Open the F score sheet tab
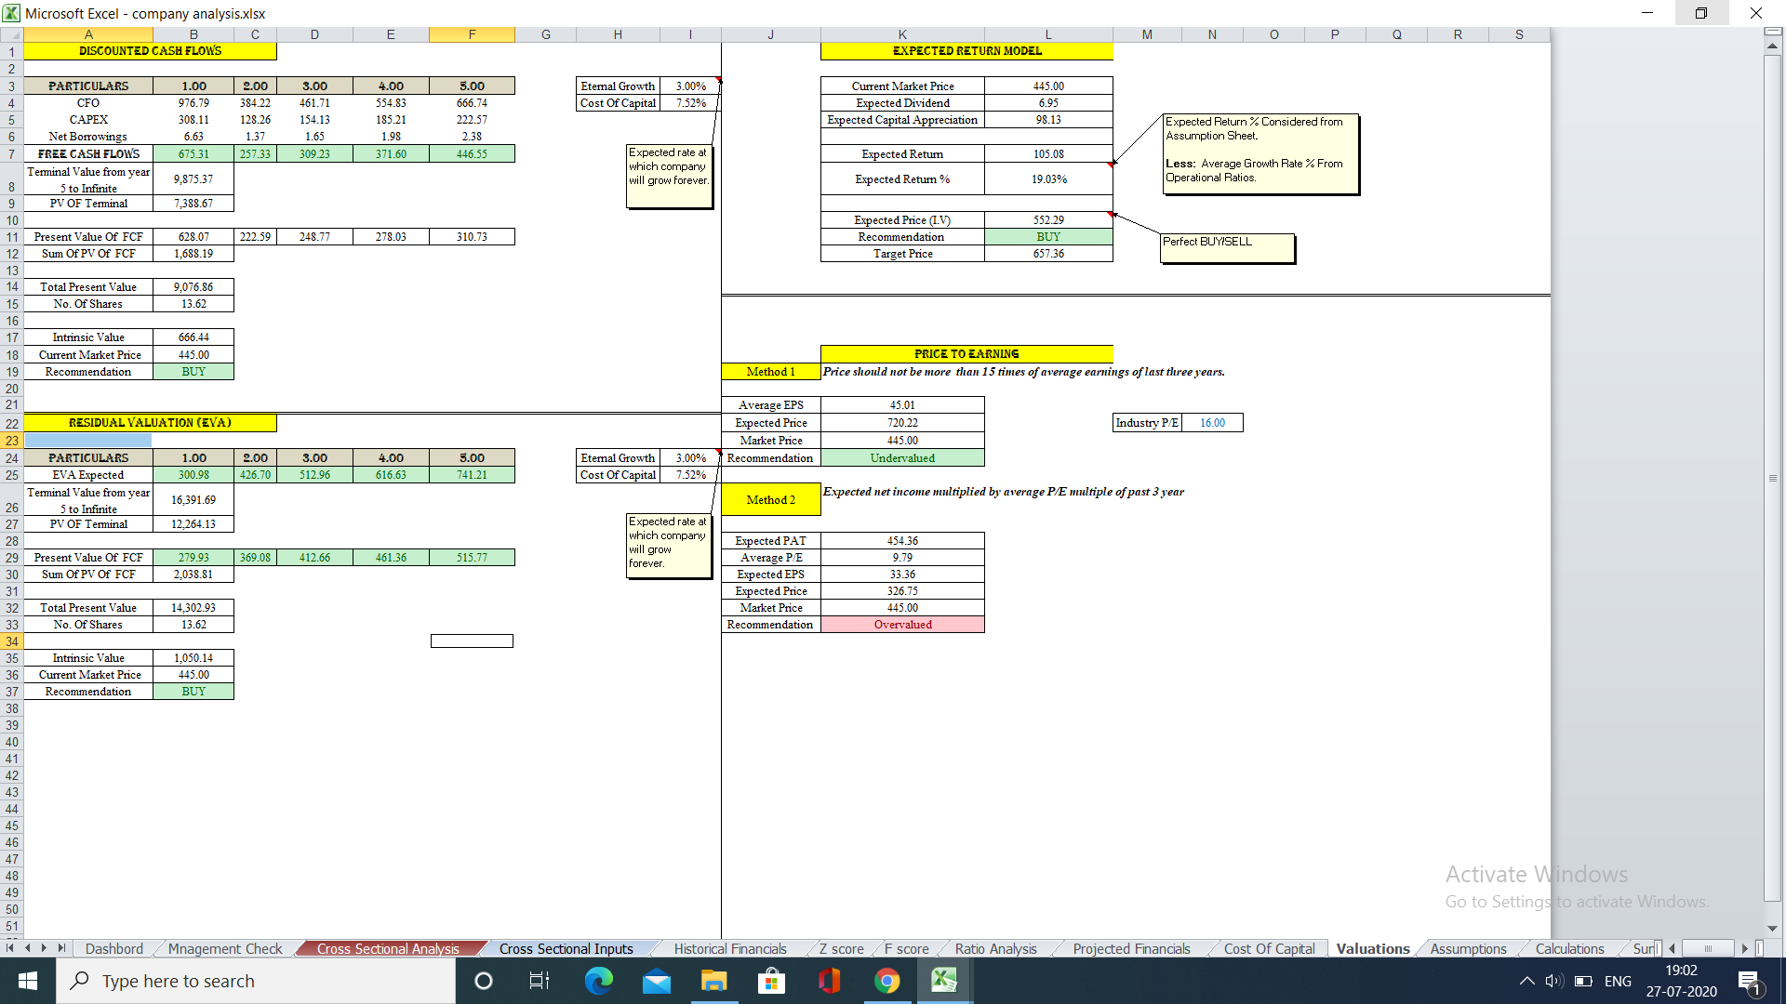Viewport: 1786px width, 1004px height. point(906,948)
